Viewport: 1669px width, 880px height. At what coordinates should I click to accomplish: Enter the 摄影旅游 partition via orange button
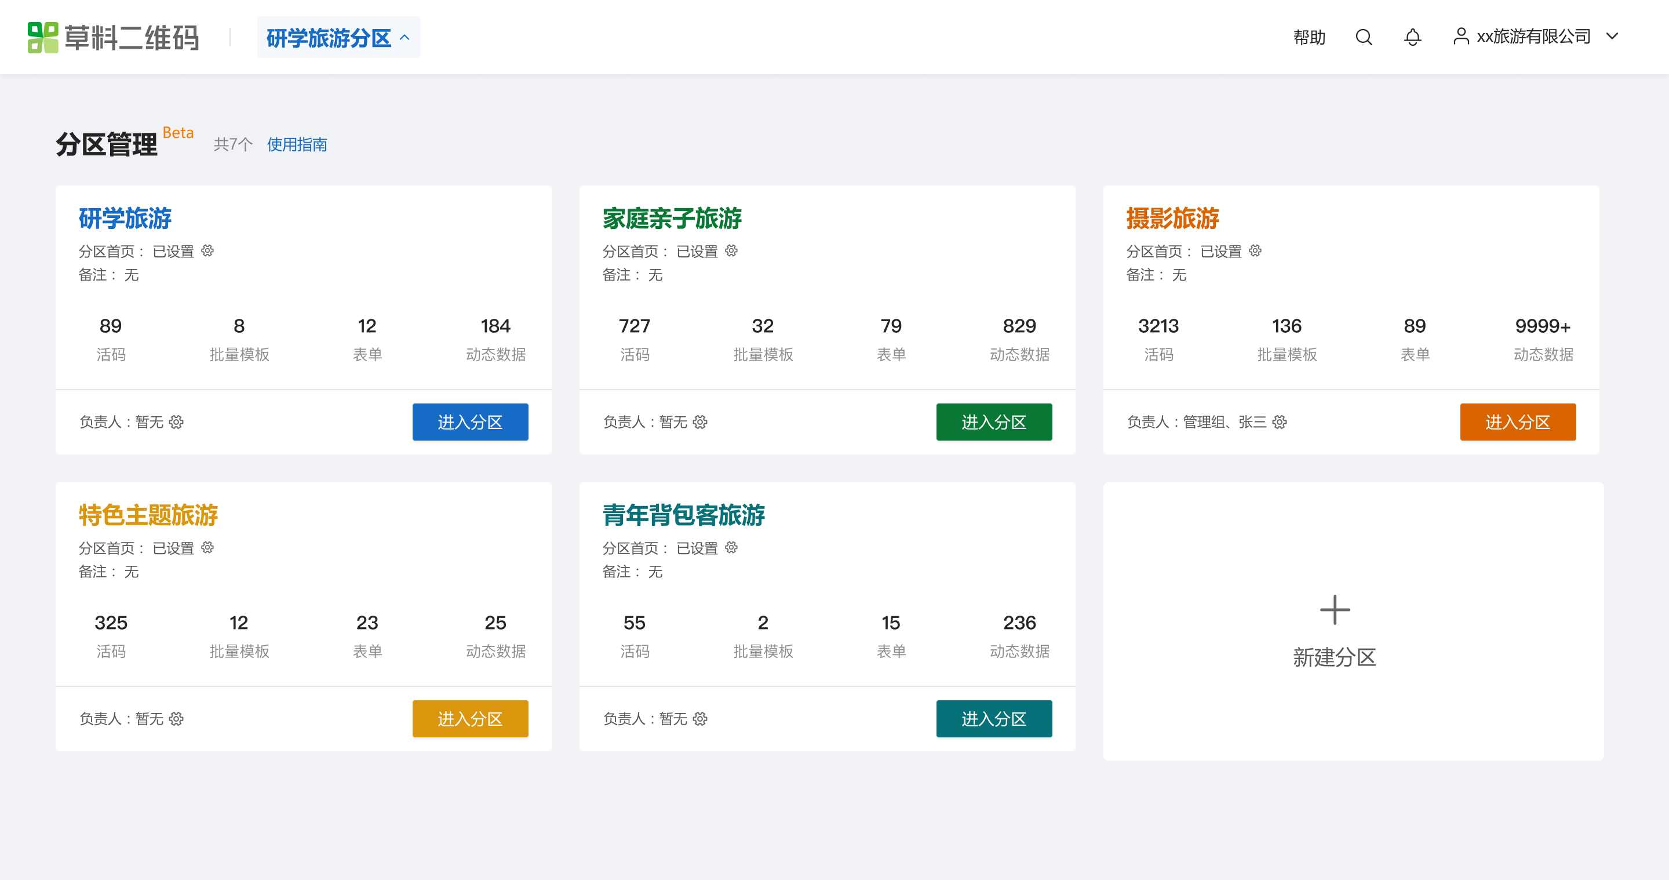pos(1517,422)
